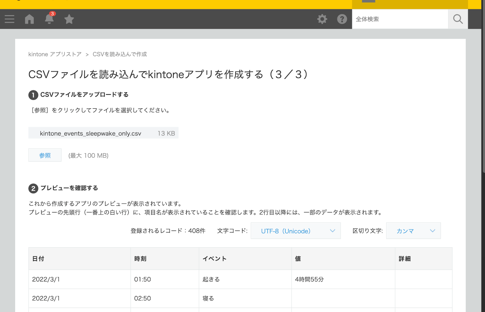Focus the 全体検索 search field
The width and height of the screenshot is (485, 312).
400,19
